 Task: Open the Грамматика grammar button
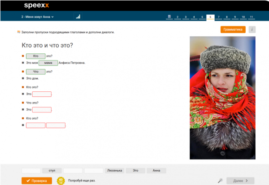click(x=233, y=30)
